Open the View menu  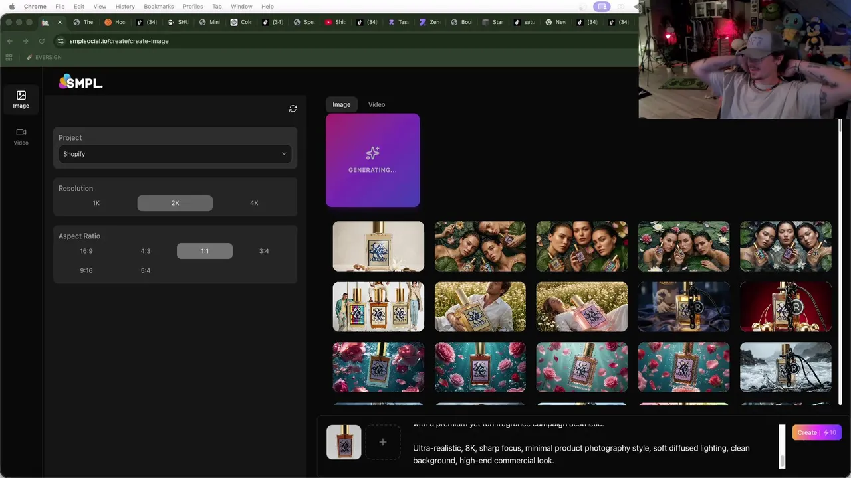click(x=100, y=6)
